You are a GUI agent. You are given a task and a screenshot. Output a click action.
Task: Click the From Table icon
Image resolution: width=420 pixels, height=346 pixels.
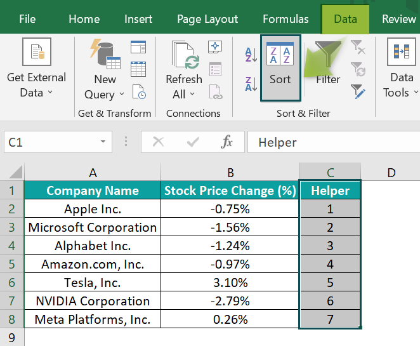pos(138,69)
